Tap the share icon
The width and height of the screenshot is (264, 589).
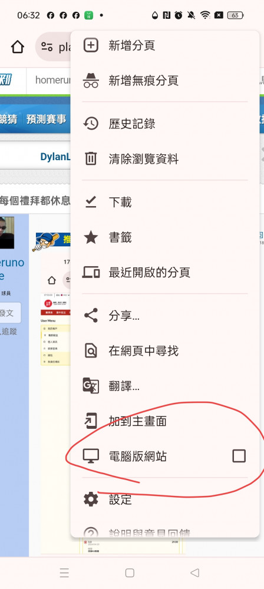[91, 316]
